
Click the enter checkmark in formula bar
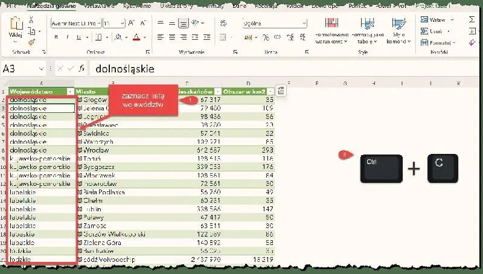click(x=71, y=69)
